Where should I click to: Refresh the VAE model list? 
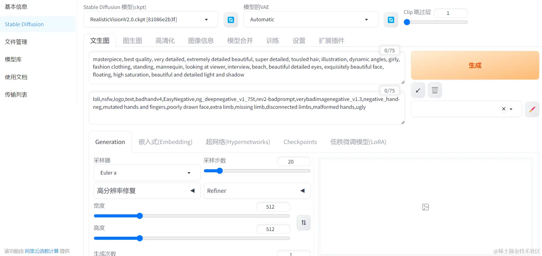(x=391, y=20)
